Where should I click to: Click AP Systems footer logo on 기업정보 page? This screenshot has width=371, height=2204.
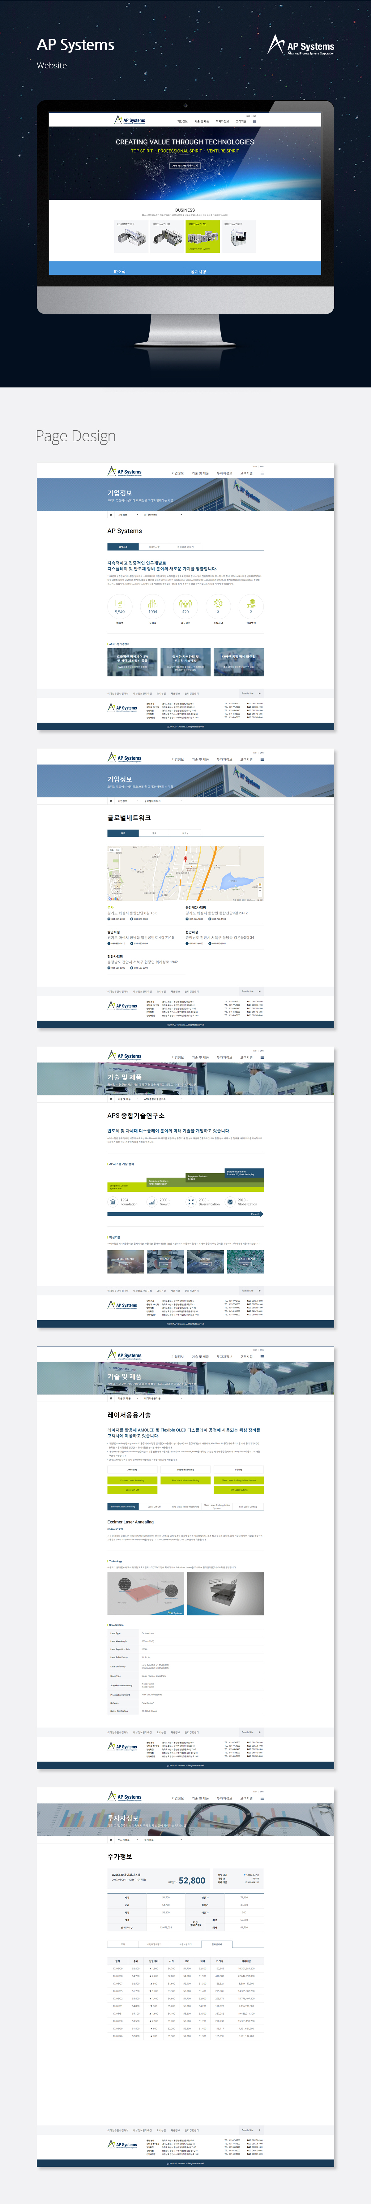tap(122, 707)
